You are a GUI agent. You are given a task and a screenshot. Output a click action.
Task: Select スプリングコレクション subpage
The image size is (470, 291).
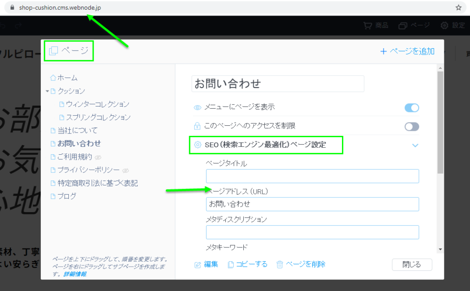point(98,118)
